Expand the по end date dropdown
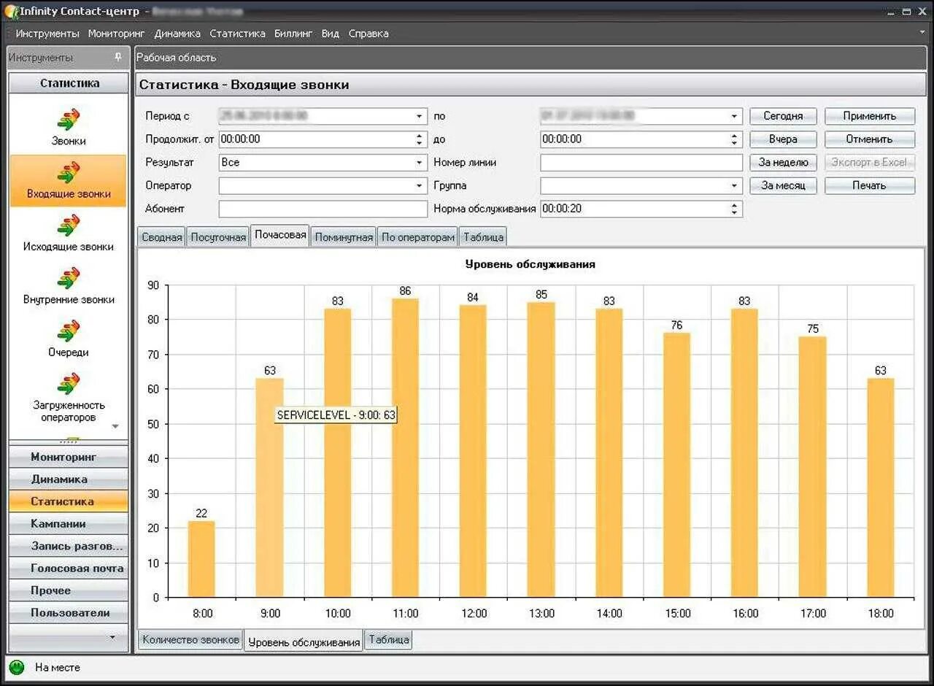 [734, 116]
